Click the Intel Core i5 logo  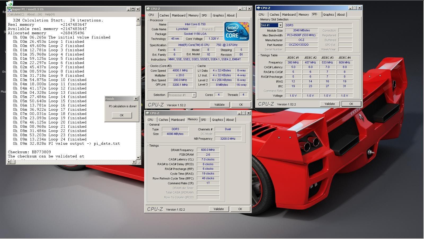point(237,31)
